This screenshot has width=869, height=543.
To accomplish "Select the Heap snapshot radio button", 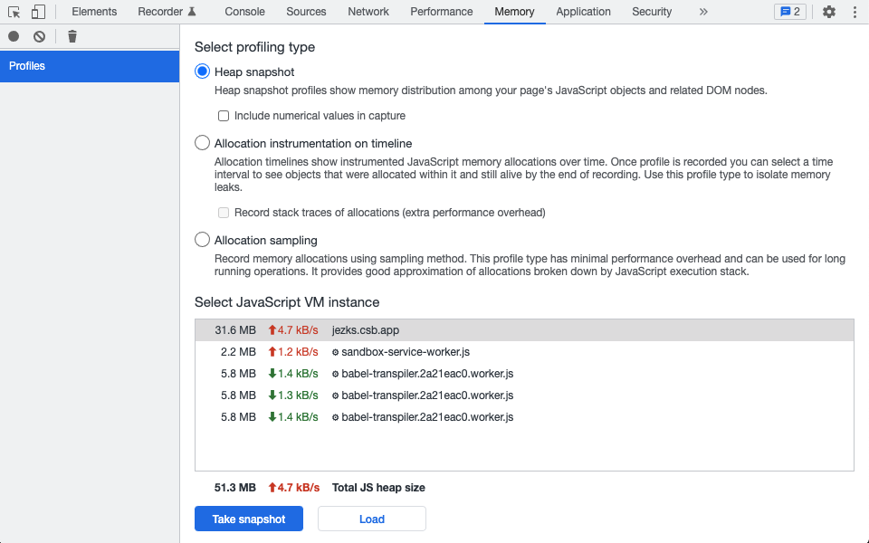I will pyautogui.click(x=203, y=71).
